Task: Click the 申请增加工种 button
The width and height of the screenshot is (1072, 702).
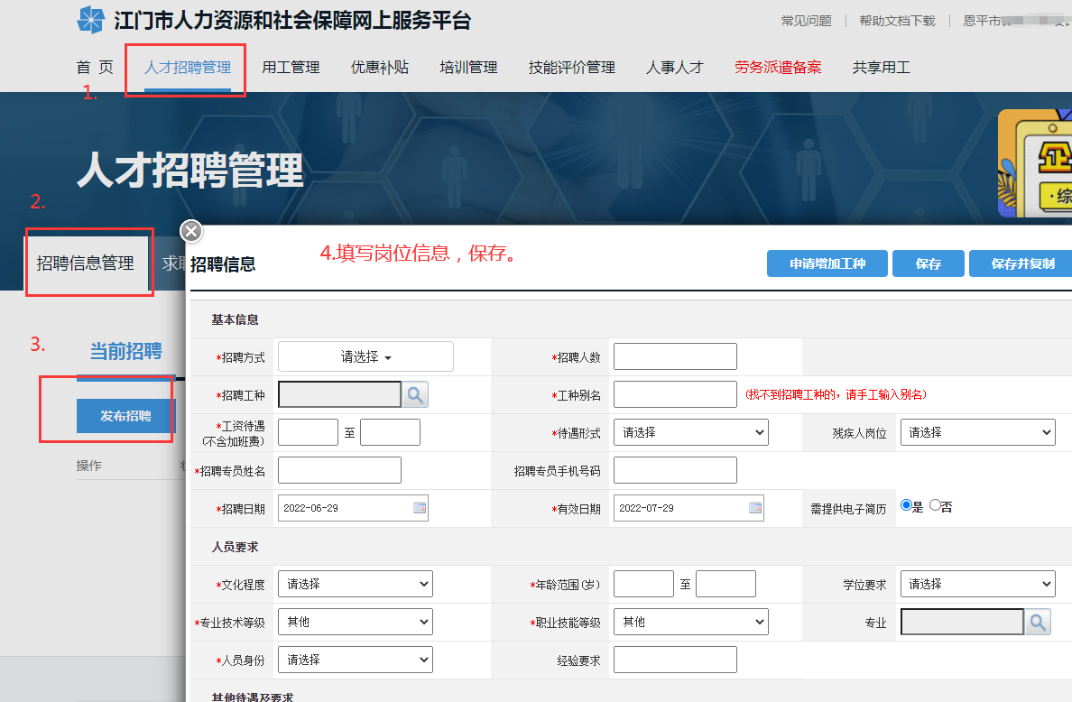Action: tap(827, 263)
